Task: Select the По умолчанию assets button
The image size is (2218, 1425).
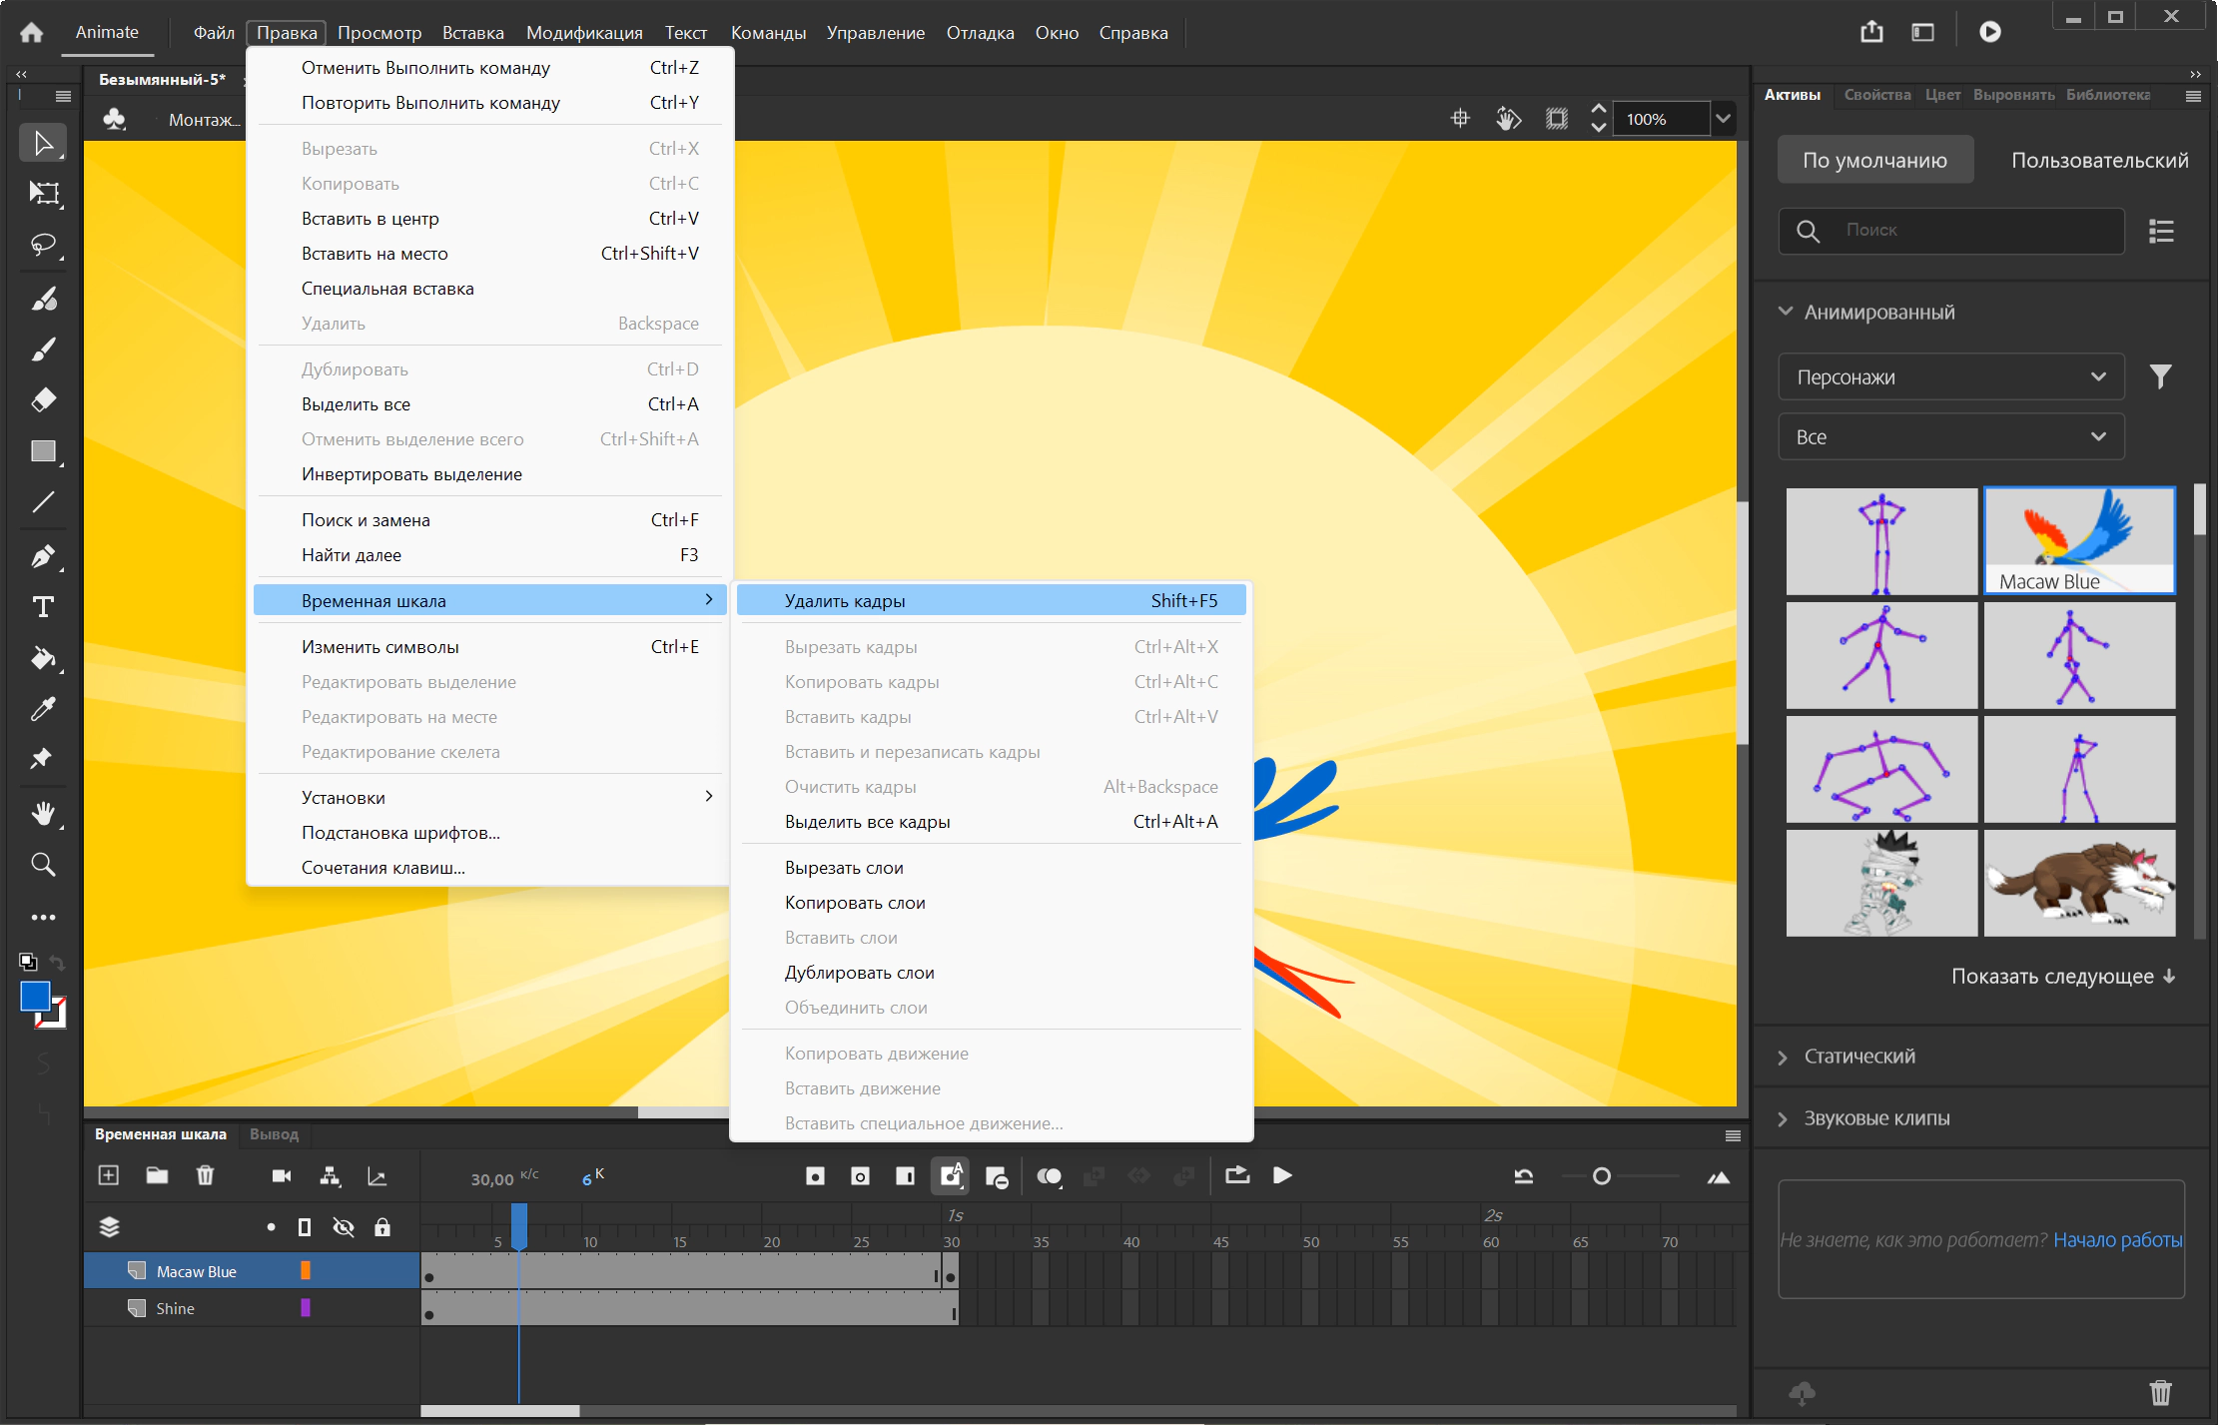Action: click(1874, 160)
